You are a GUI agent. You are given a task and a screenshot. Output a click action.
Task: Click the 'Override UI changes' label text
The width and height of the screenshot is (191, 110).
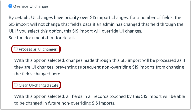[31, 6]
